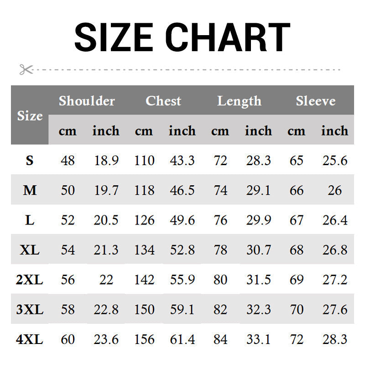Select the Shoulder column header

87,101
